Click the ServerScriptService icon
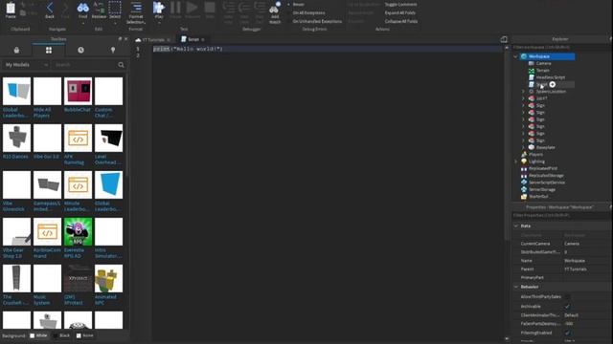The image size is (613, 344). point(524,183)
